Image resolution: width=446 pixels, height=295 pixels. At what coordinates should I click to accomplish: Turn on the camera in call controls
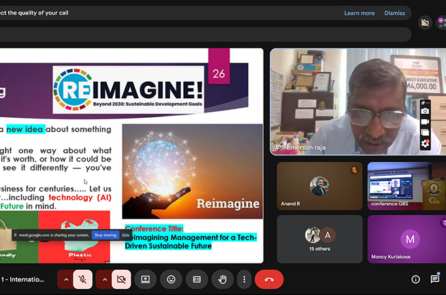click(121, 279)
